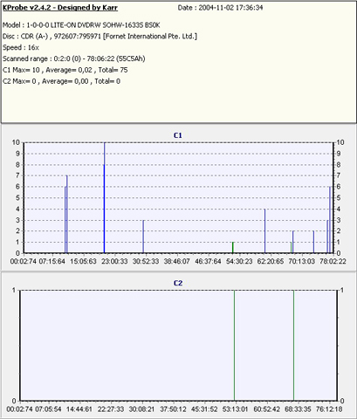Click the C2 Max= 0 statistics line
Image resolution: width=357 pixels, height=419 pixels.
pos(61,81)
